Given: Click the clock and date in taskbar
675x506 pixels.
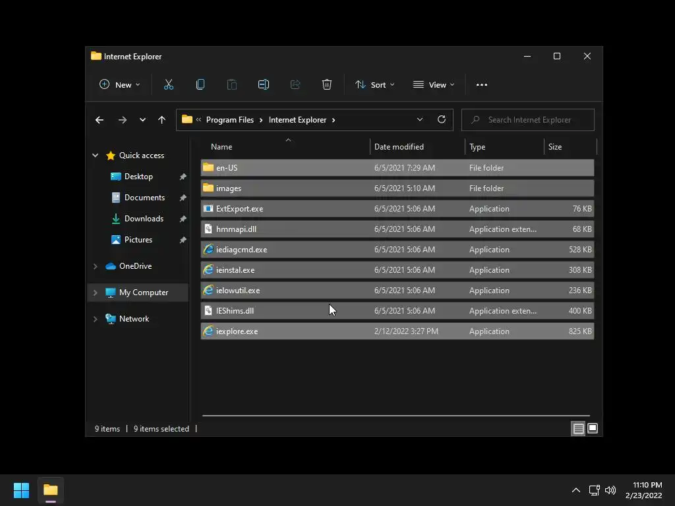Looking at the screenshot, I should 643,490.
